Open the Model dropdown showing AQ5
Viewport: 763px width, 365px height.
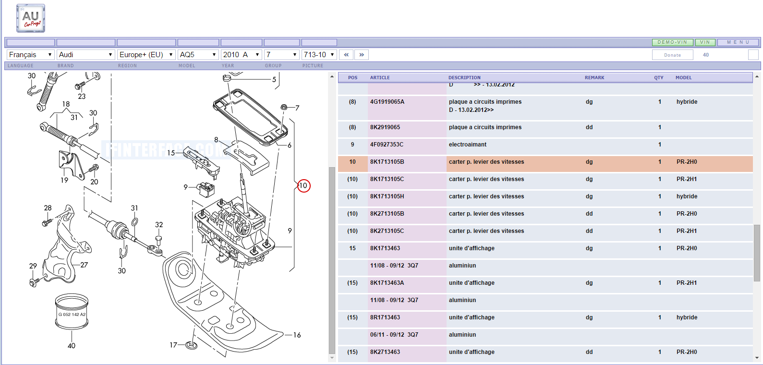(x=198, y=55)
